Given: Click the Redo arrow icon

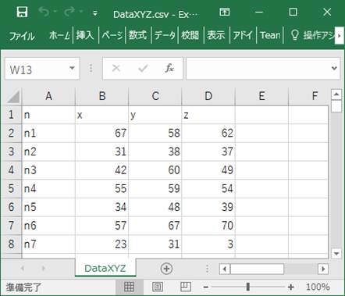Looking at the screenshot, I should tap(69, 12).
